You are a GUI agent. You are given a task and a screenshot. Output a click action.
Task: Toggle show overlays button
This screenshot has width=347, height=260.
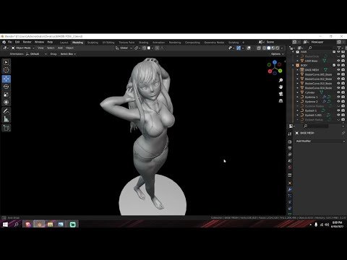249,48
